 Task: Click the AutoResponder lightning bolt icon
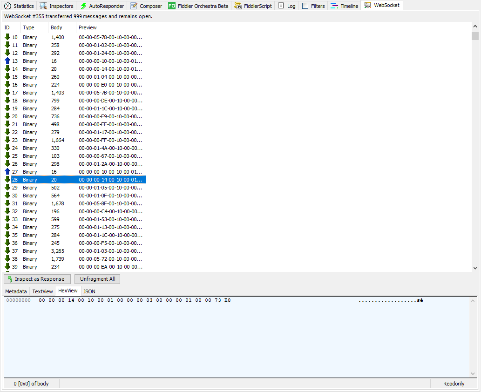point(83,6)
